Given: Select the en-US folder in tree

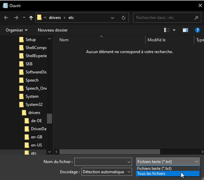Looking at the screenshot, I should tap(34, 145).
